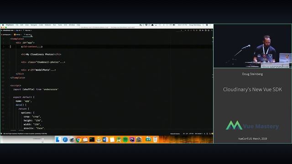Click the App.vue breadcrumb in navigation bar
The image size is (292, 164).
[27, 31]
